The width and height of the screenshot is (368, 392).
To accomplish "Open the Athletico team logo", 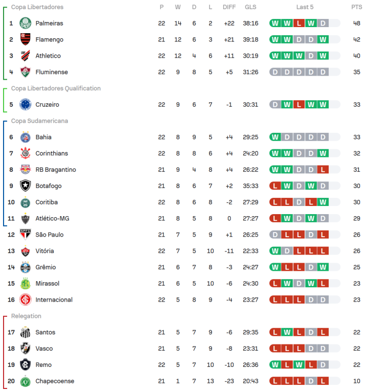I will [x=25, y=56].
